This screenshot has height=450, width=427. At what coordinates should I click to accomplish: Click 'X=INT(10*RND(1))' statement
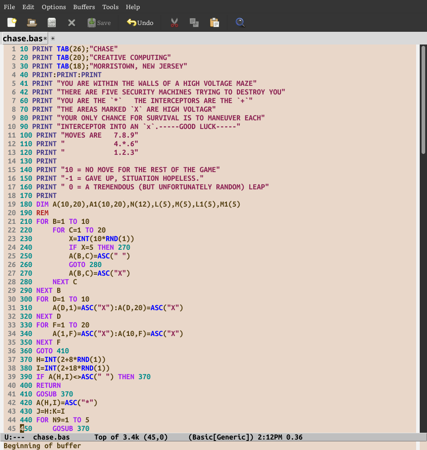[x=102, y=239]
